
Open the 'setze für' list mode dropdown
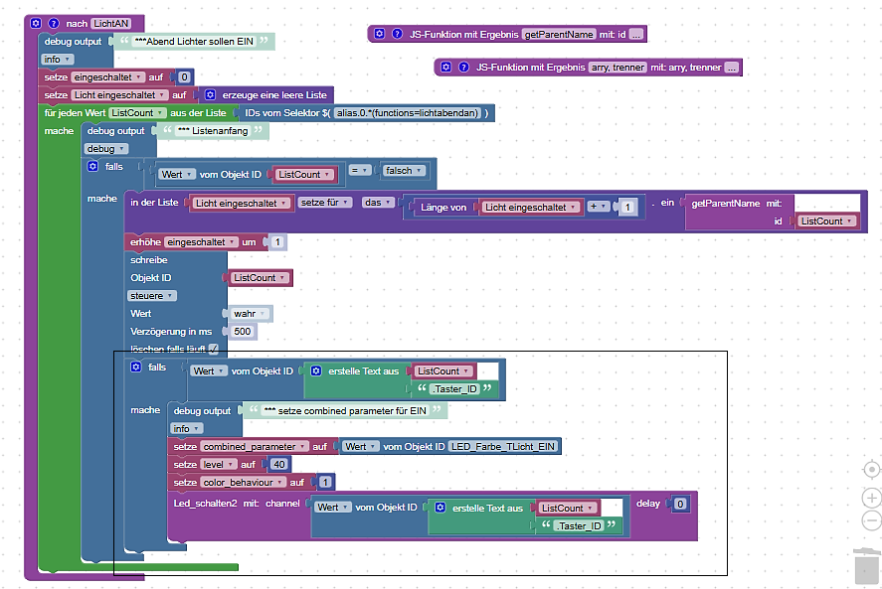point(325,203)
